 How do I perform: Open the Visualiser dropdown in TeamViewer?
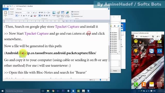(145, 36)
